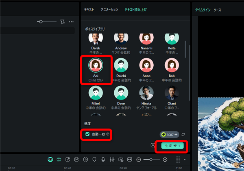Click the microphone voiceover icon in timeline toolbar
Image resolution: width=244 pixels, height=171 pixels.
click(x=103, y=159)
